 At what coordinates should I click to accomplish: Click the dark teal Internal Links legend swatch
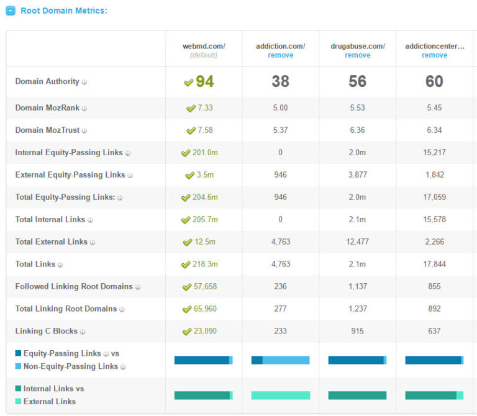click(18, 388)
